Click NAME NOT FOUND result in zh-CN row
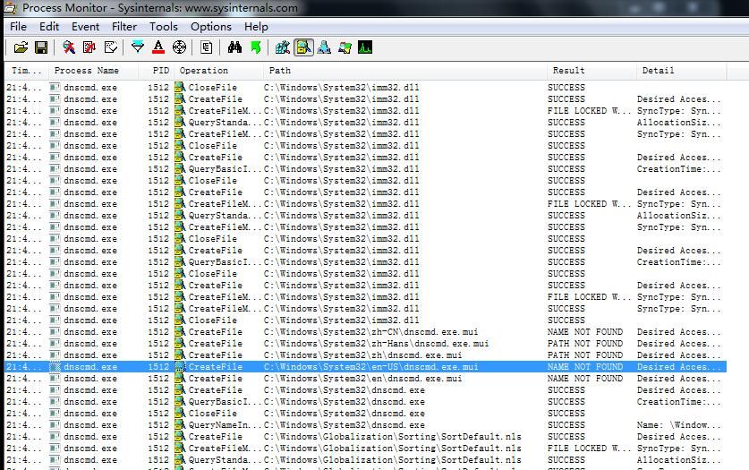749x470 pixels. click(585, 332)
